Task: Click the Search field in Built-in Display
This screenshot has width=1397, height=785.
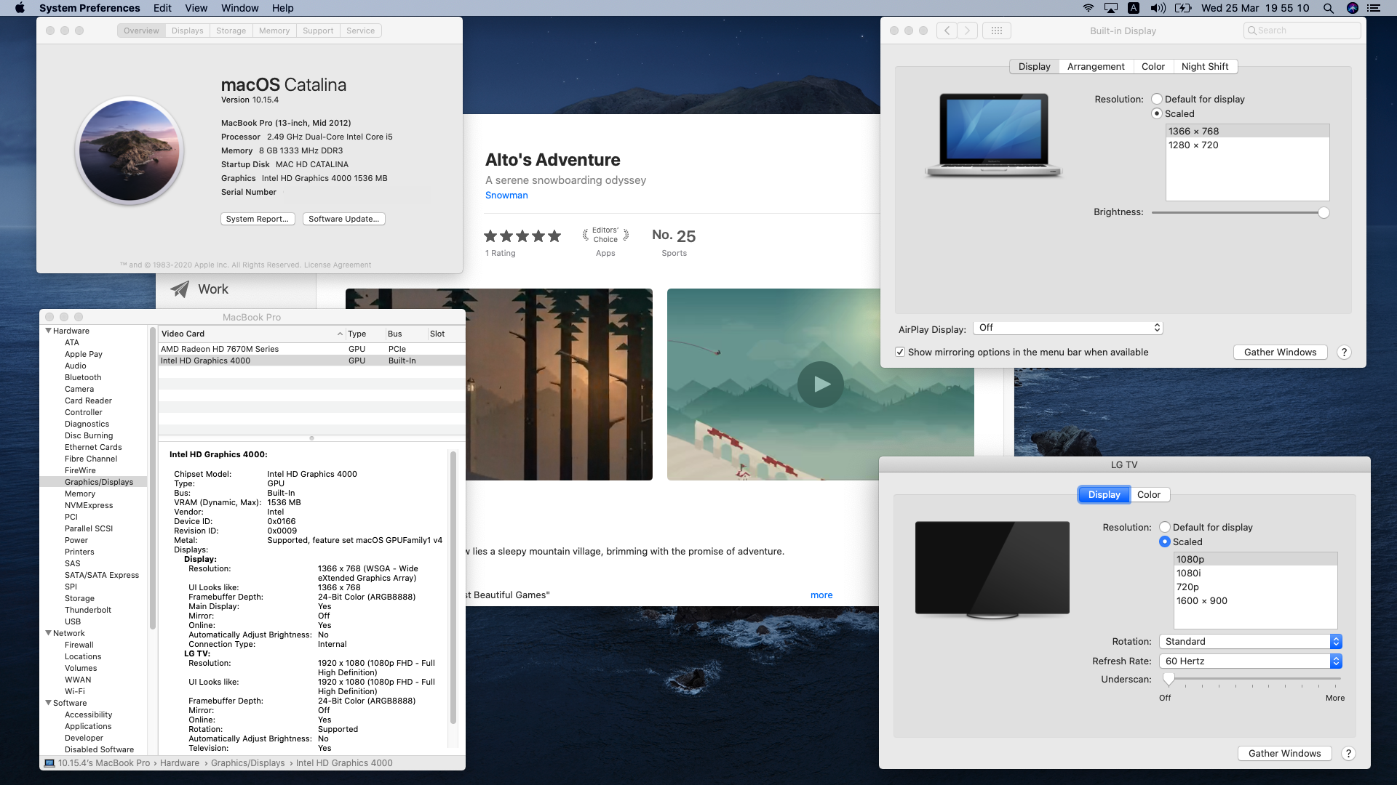Action: click(1302, 31)
